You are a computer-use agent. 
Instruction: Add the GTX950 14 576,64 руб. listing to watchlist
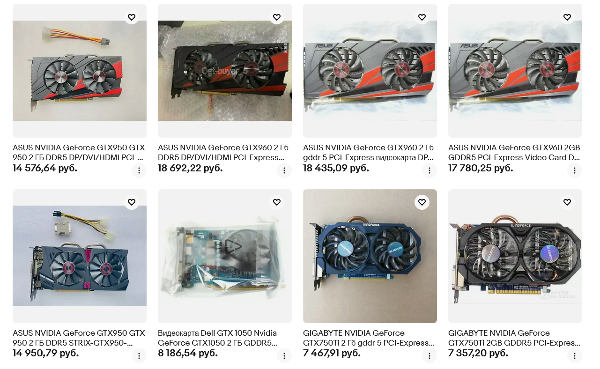132,17
